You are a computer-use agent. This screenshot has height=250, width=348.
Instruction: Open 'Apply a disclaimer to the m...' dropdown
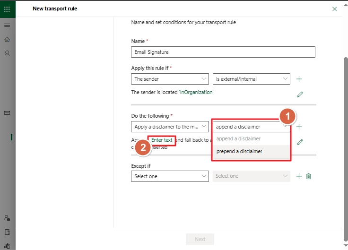click(170, 127)
